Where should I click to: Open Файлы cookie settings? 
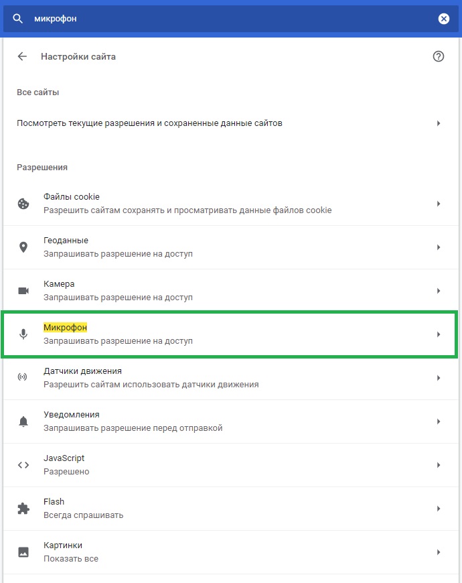click(231, 204)
